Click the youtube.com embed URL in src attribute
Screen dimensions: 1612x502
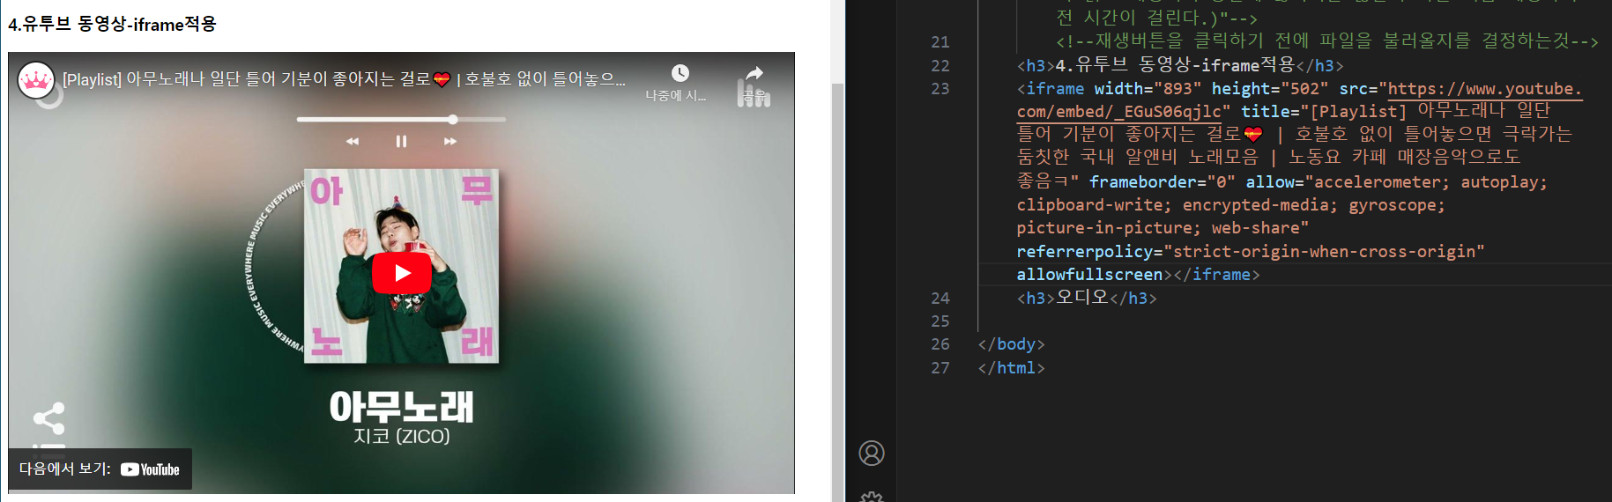tap(1299, 100)
